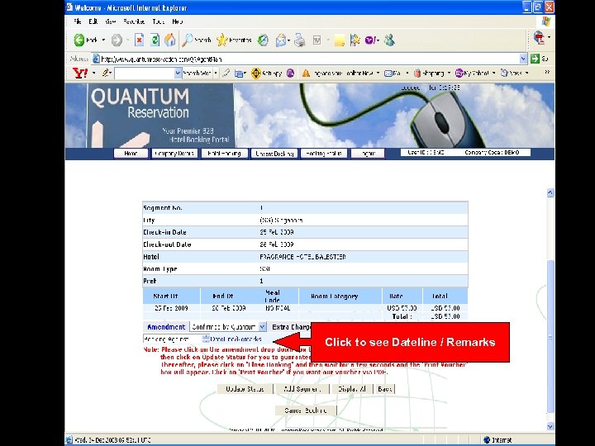The width and height of the screenshot is (595, 446).
Task: Click the Display All button
Action: click(x=352, y=389)
